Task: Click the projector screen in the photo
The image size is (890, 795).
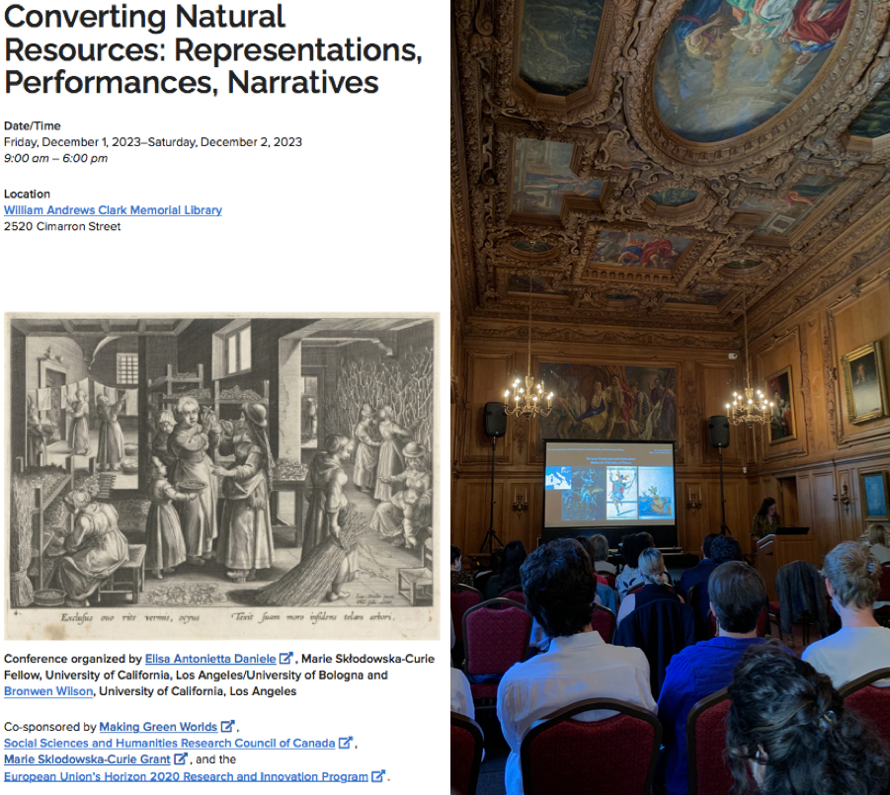Action: 608,484
